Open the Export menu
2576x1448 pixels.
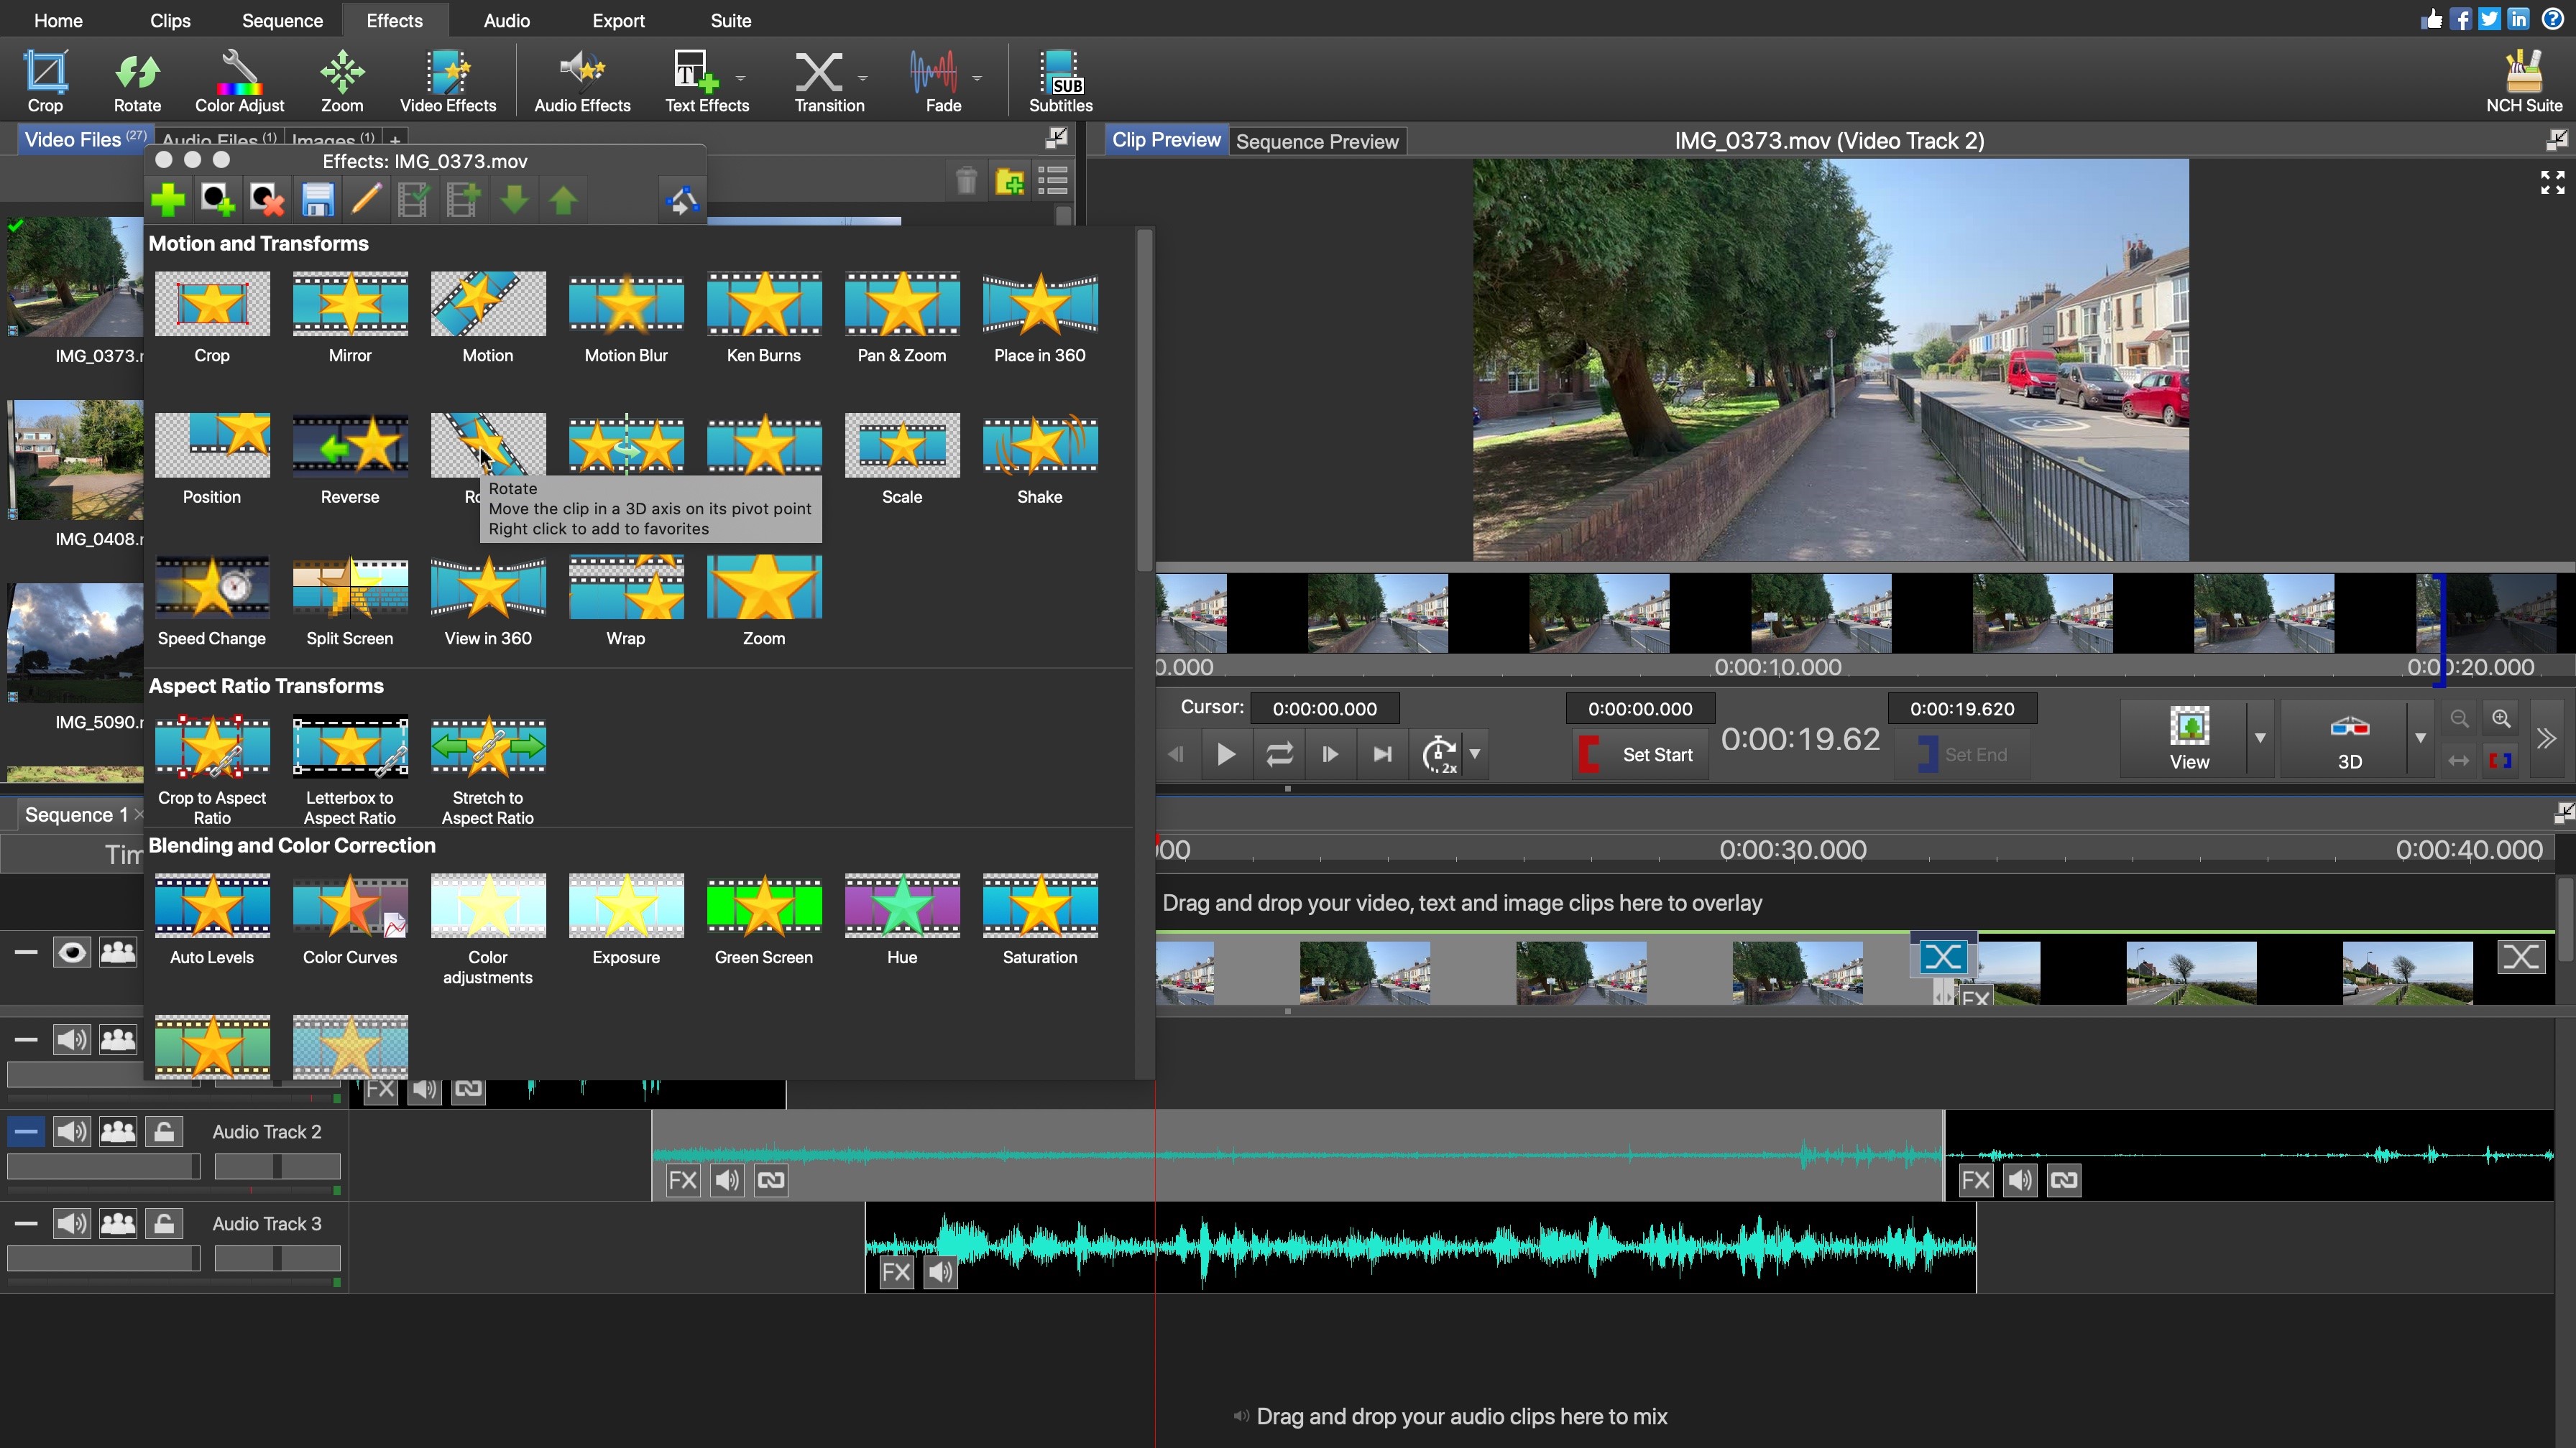(x=618, y=20)
